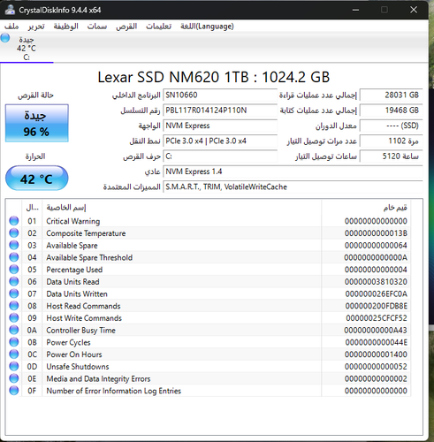Click status orb for Host Read Commands row
This screenshot has height=442, width=434.
click(14, 306)
